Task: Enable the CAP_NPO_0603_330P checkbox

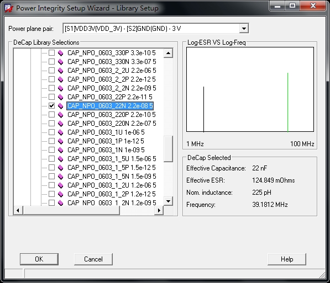Action: tap(51, 53)
